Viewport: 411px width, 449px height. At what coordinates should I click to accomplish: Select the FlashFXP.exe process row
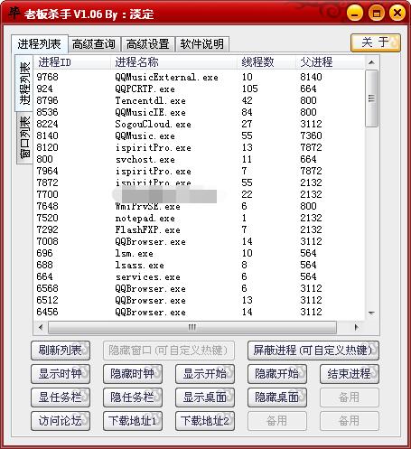click(199, 229)
